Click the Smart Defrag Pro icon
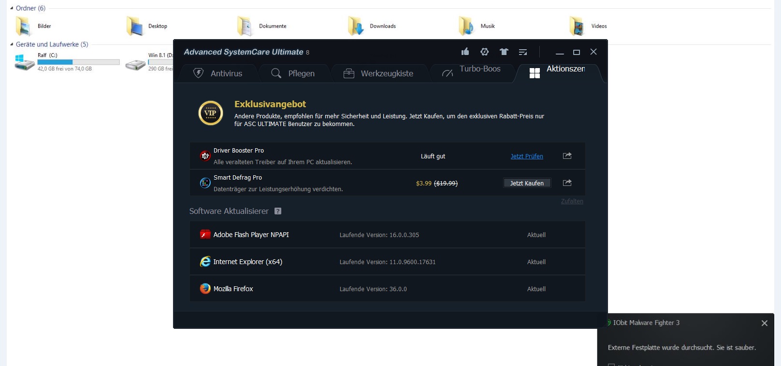 click(x=205, y=183)
